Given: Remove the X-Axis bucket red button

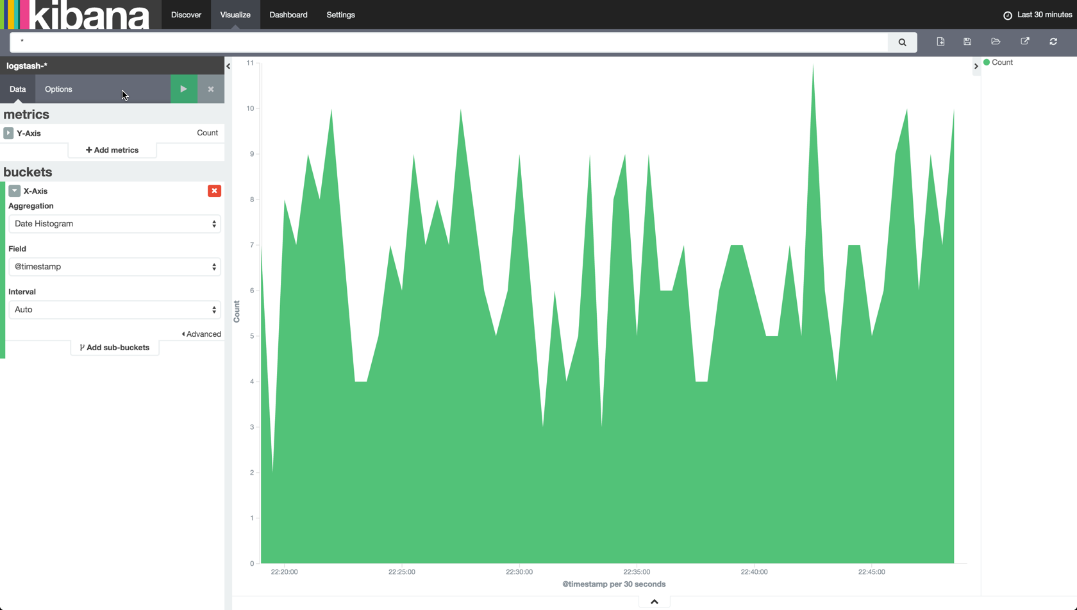Looking at the screenshot, I should [214, 191].
